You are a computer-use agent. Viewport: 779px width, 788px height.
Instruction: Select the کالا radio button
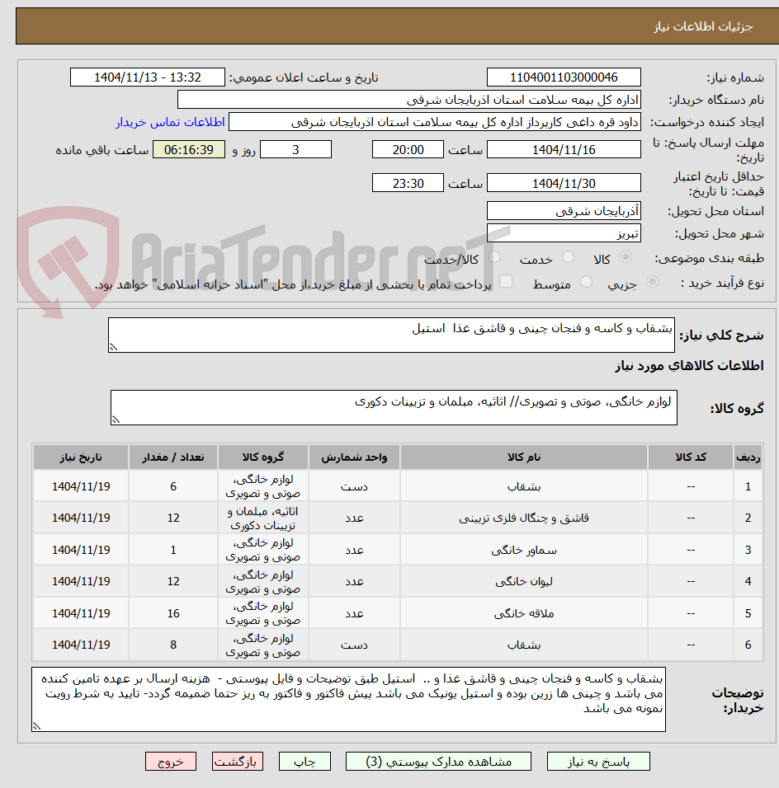(626, 257)
